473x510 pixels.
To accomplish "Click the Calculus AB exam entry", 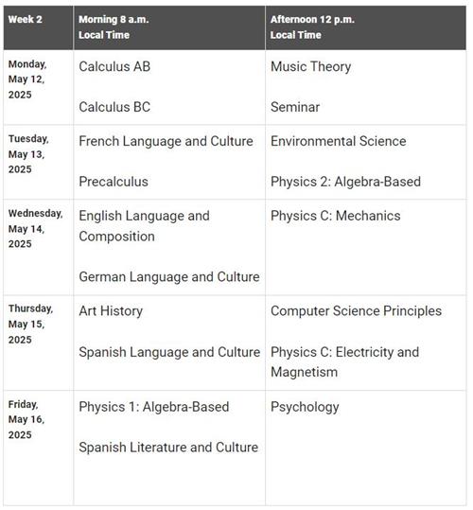I will click(114, 66).
